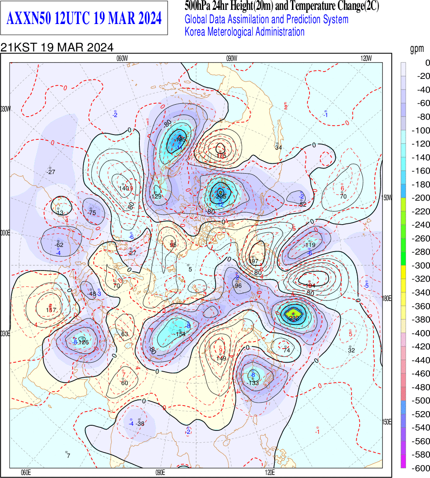430x478 pixels.
Task: Click the 7 value near bottom-left corner
Action: 68,456
